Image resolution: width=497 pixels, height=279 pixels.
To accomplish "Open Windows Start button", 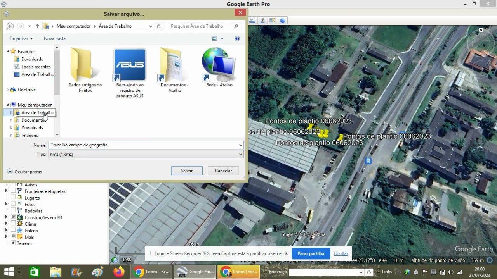I will pyautogui.click(x=9, y=272).
